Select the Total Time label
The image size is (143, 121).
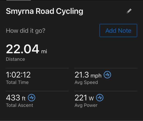[17, 82]
